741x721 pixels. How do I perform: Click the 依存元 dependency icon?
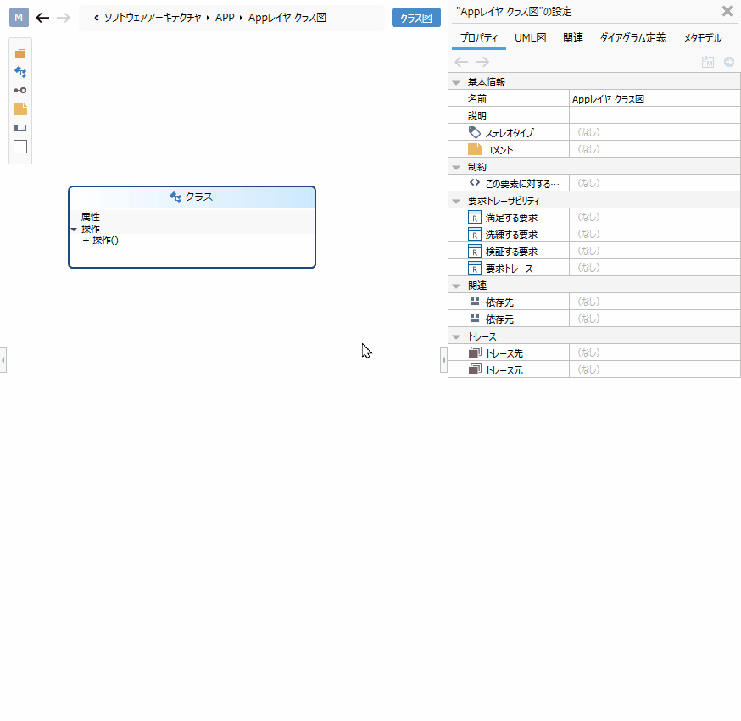point(475,319)
